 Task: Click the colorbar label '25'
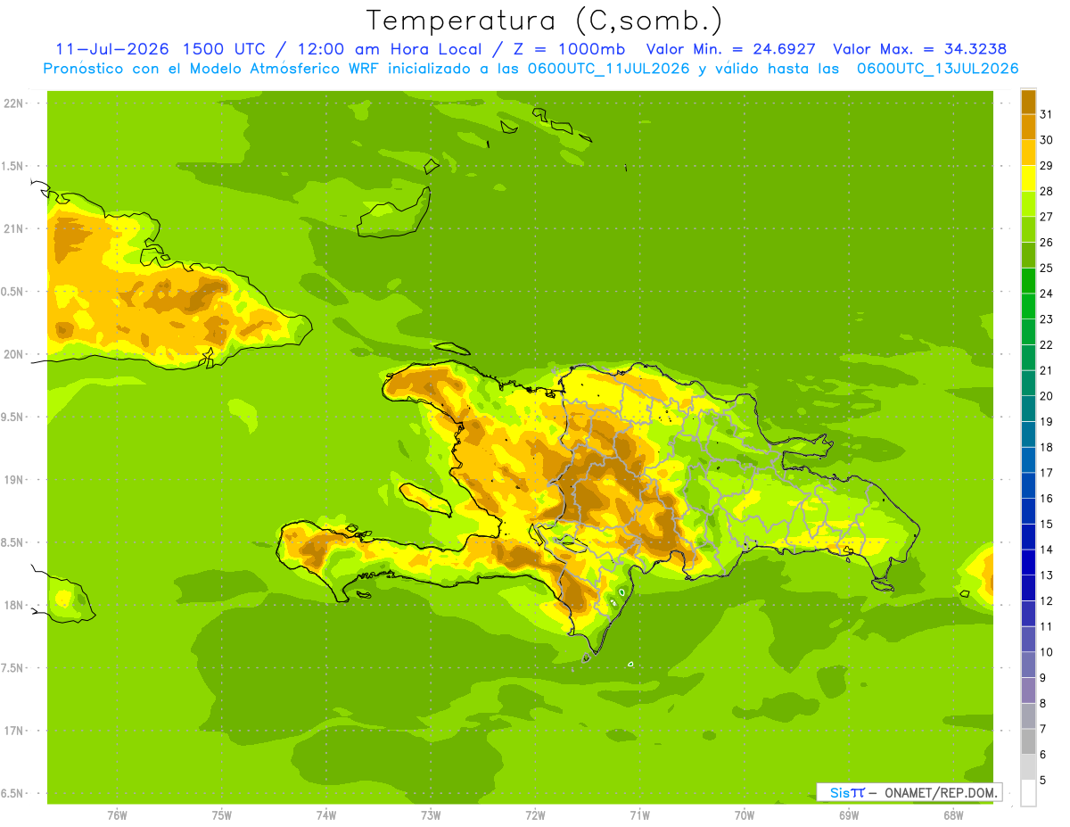click(x=1046, y=268)
